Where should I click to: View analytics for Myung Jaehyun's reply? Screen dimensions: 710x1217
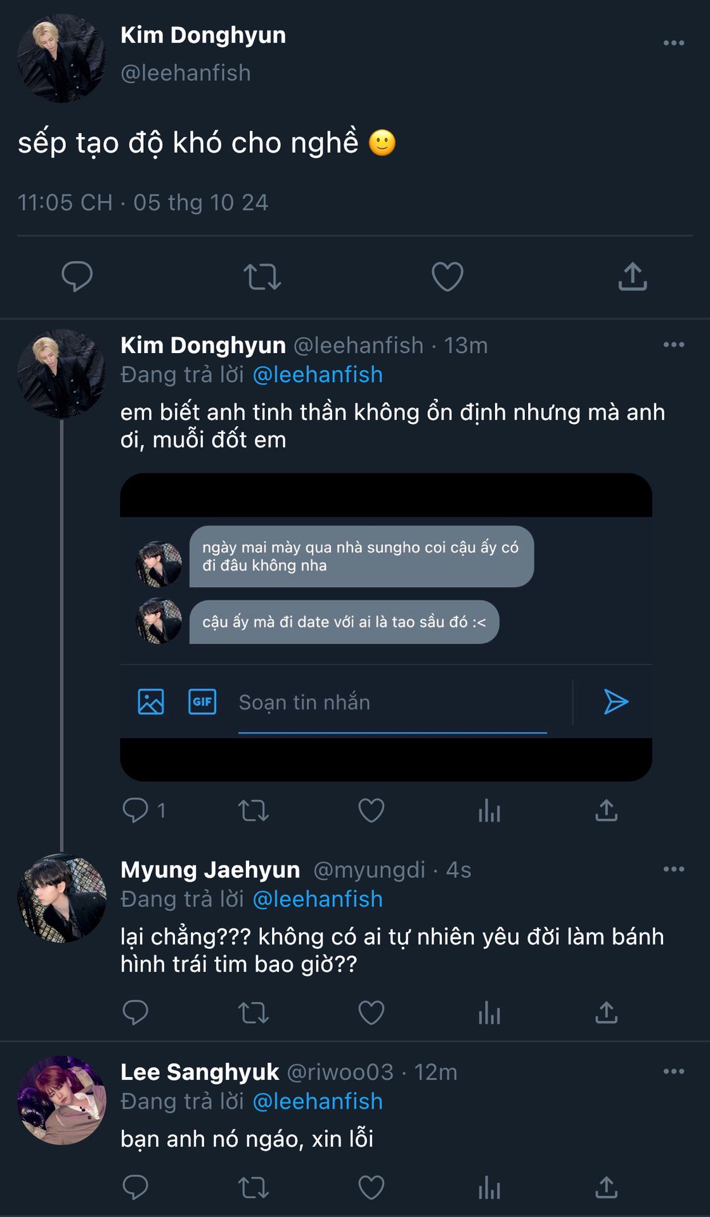coord(489,1013)
